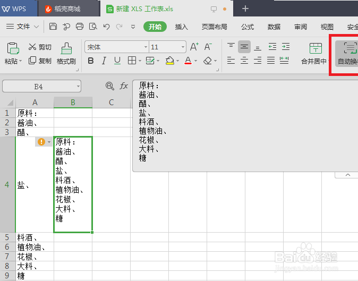The height and width of the screenshot is (281, 358).
Task: Click the eraser clear formatting icon
Action: tap(208, 61)
